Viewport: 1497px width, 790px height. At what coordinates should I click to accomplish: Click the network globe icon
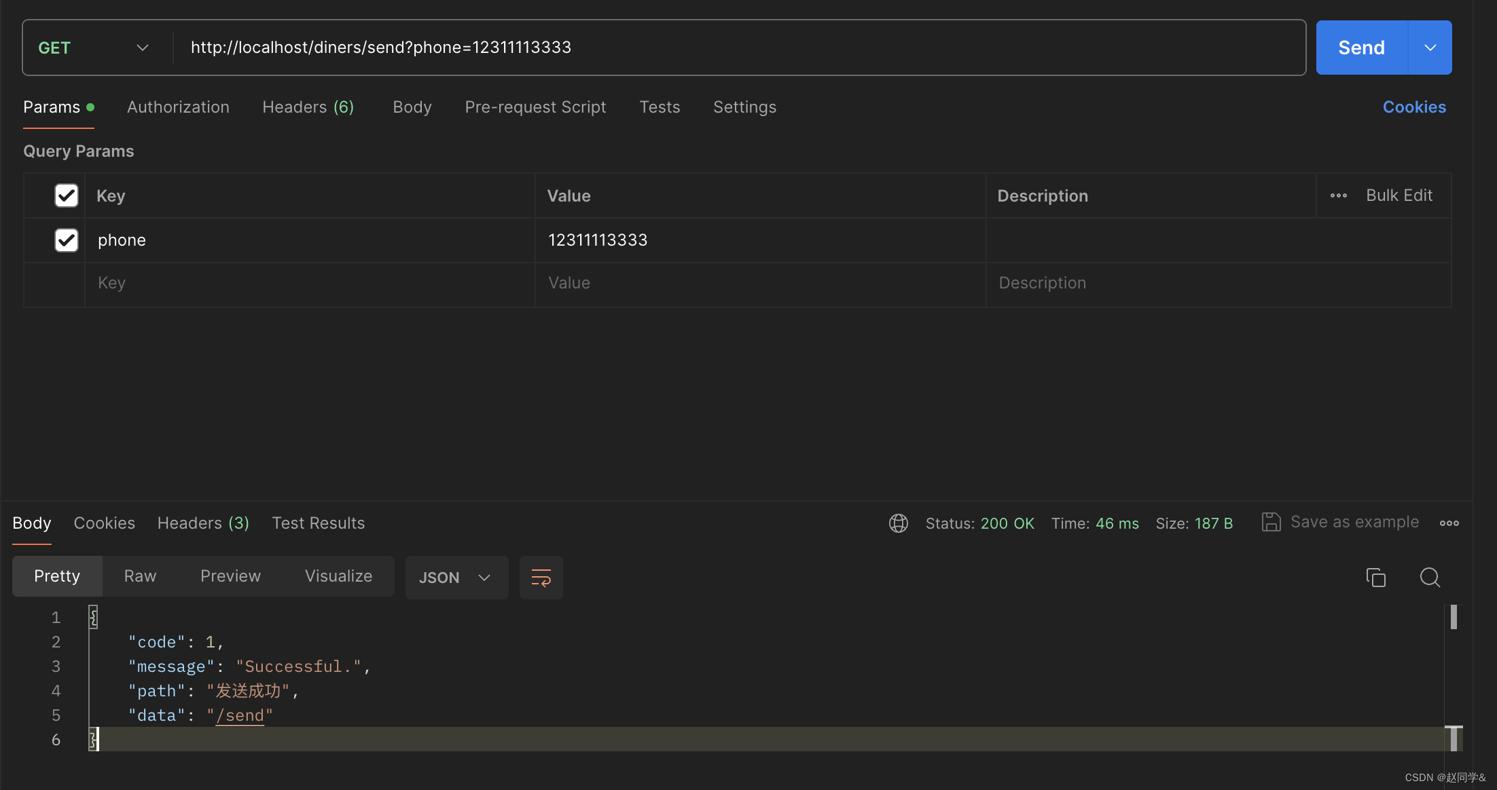[898, 523]
